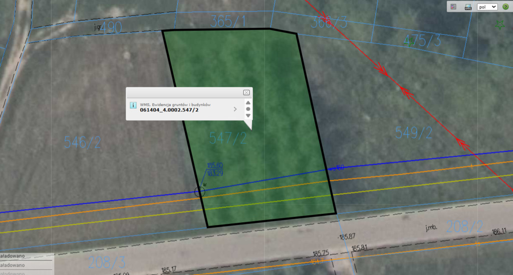The width and height of the screenshot is (513, 275).
Task: Expand parcel details with right chevron
Action: [235, 109]
